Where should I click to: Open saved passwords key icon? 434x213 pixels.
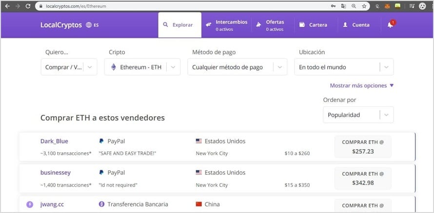click(333, 6)
